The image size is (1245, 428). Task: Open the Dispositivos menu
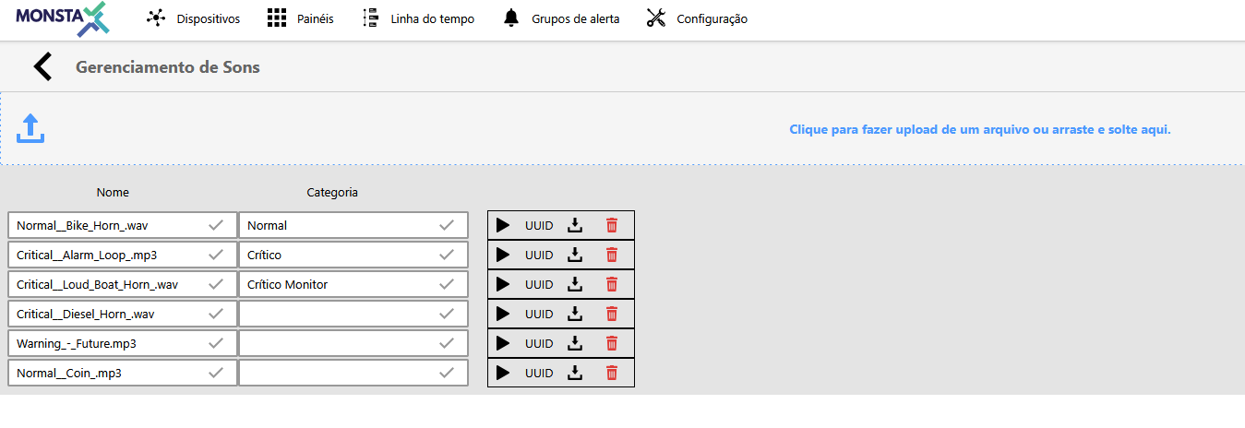(x=193, y=18)
